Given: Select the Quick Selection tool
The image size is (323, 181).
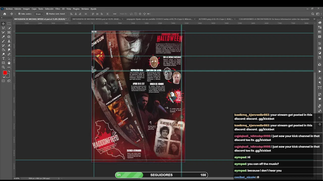Looking at the screenshot, I should (9, 28).
